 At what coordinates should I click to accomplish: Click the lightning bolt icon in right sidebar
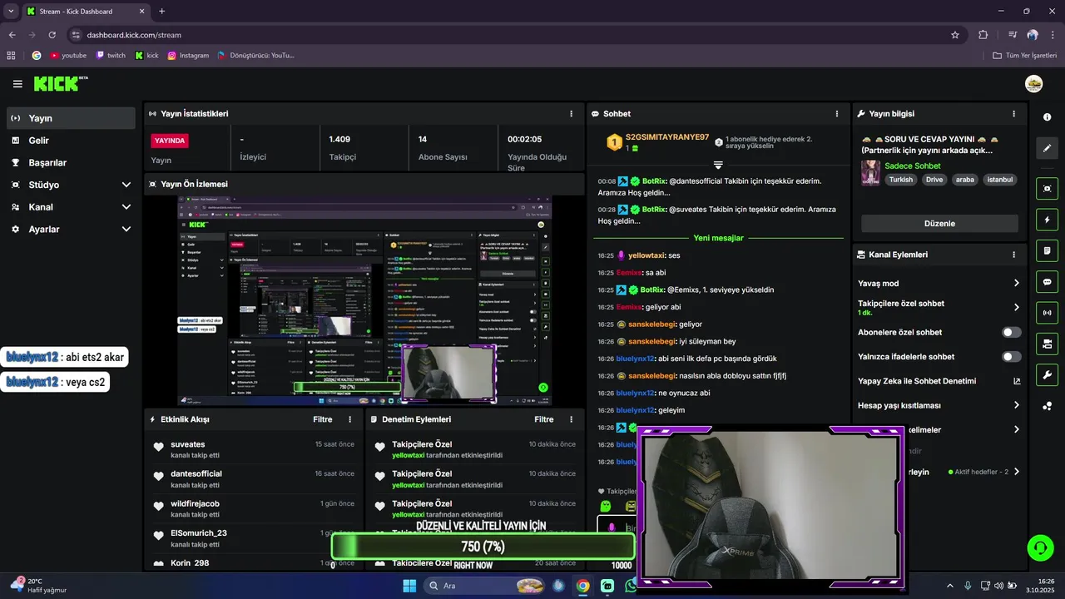tap(1047, 220)
